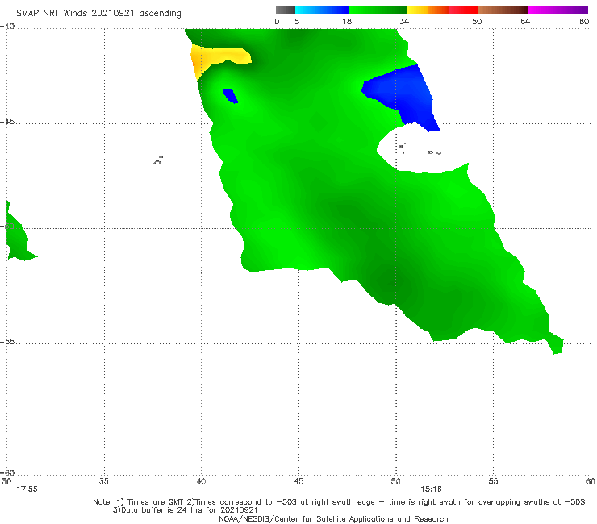
Task: Click the longitude axis label '45'
Action: tap(298, 481)
